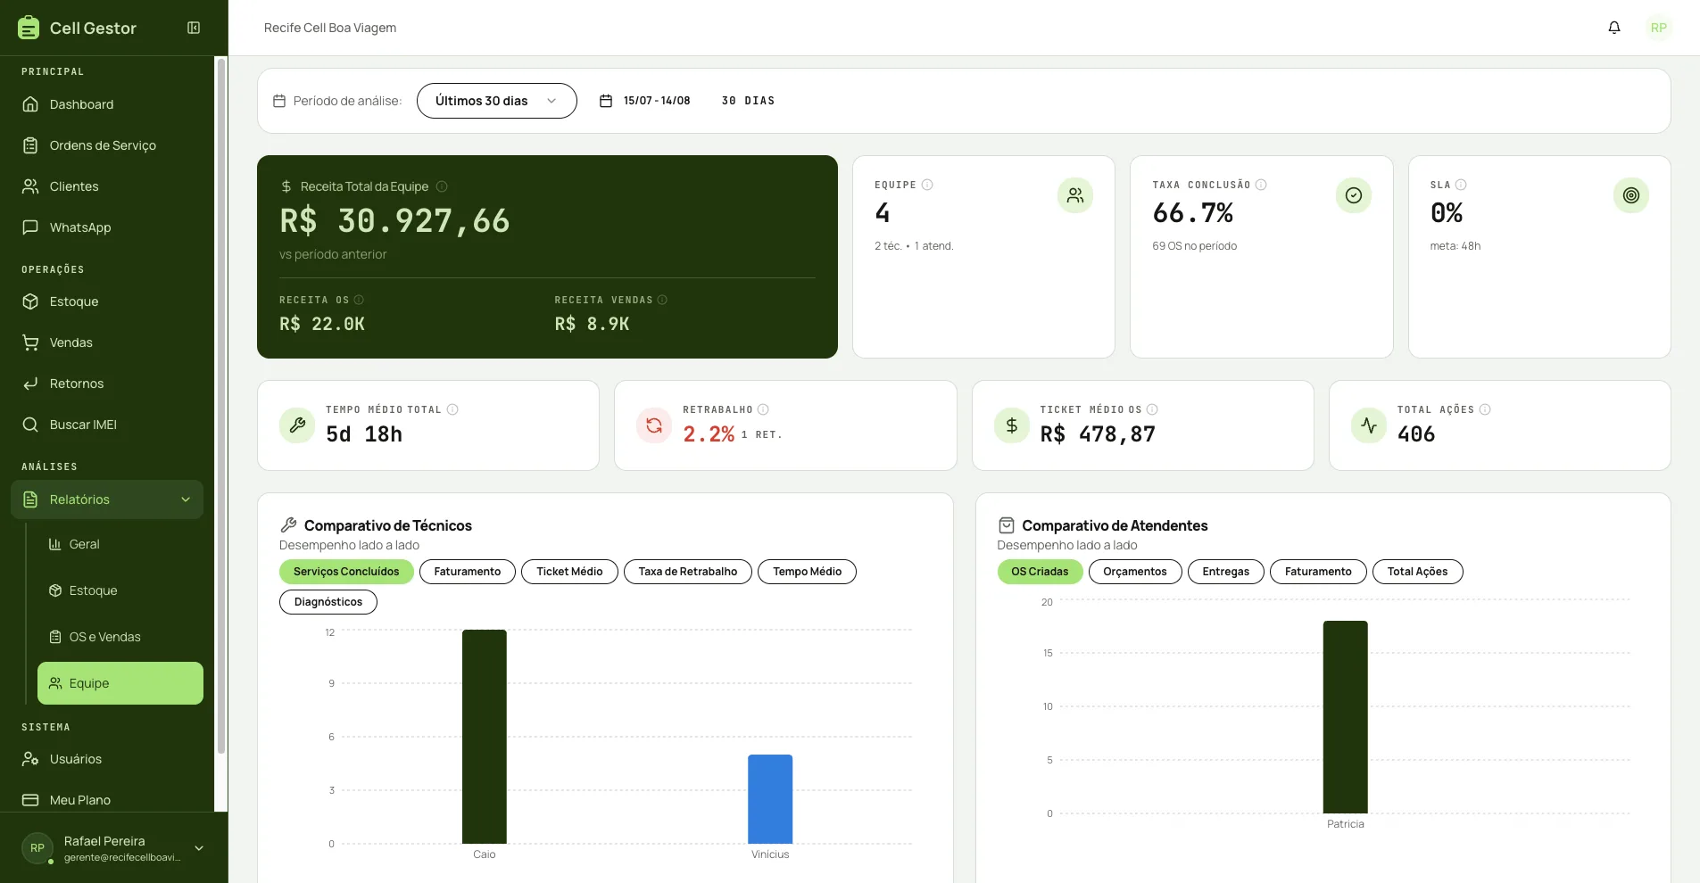Click info icon beside TAXA CONCLUSÃO
The height and width of the screenshot is (883, 1700).
[x=1261, y=185]
